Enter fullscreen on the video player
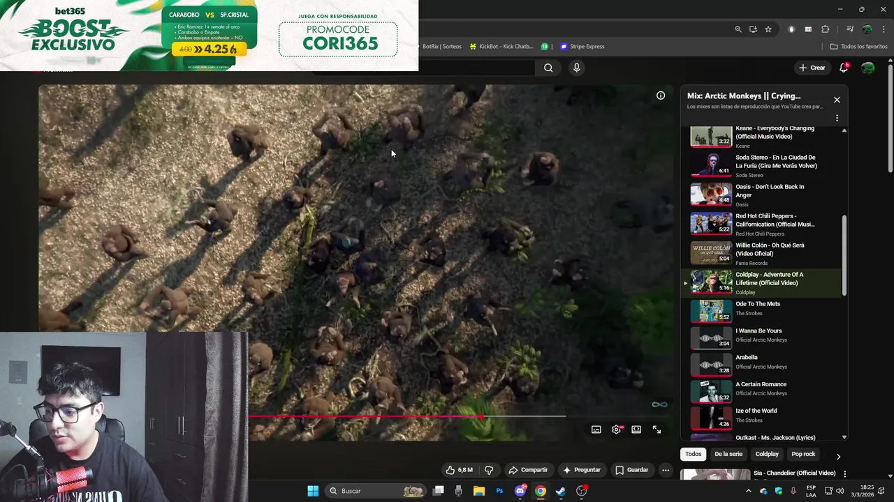 tap(657, 429)
